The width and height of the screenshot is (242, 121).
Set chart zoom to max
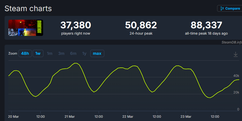point(97,54)
